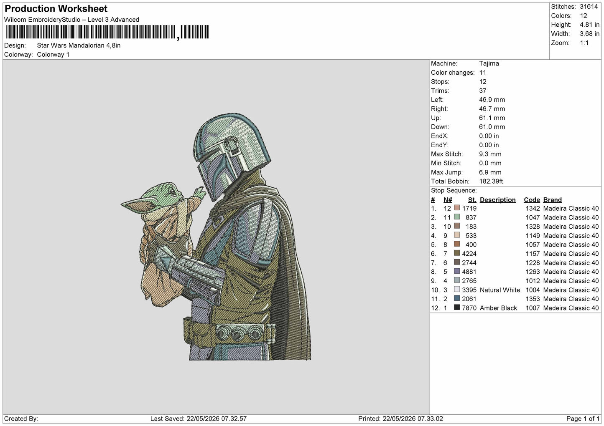Click the Up value 61.1 mm
Image resolution: width=604 pixels, height=426 pixels.
coord(492,118)
